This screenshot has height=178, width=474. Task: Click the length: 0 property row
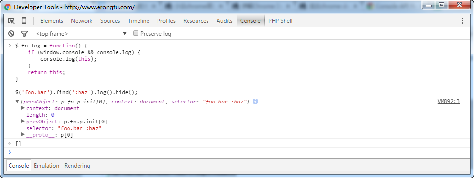(40, 115)
